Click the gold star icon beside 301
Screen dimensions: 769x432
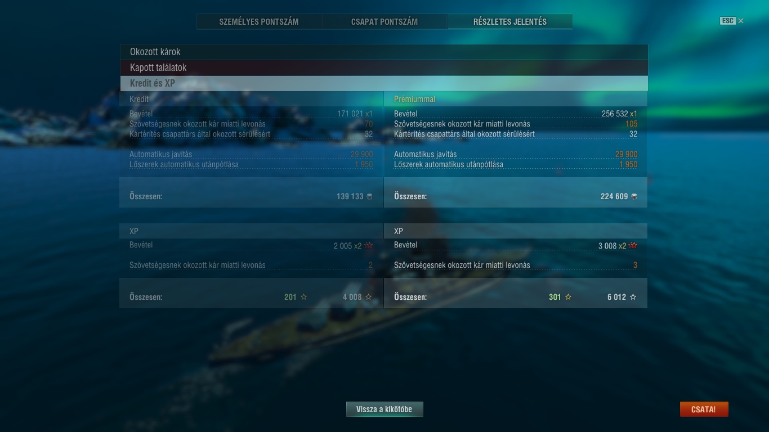[568, 297]
